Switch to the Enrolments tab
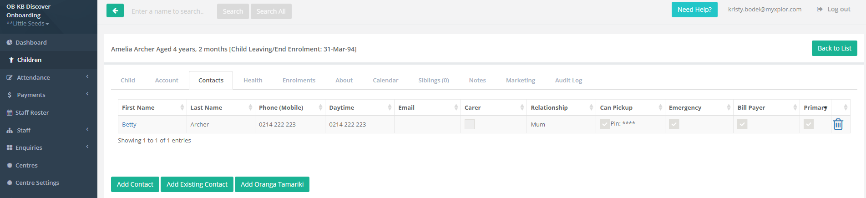The height and width of the screenshot is (198, 866). [299, 80]
